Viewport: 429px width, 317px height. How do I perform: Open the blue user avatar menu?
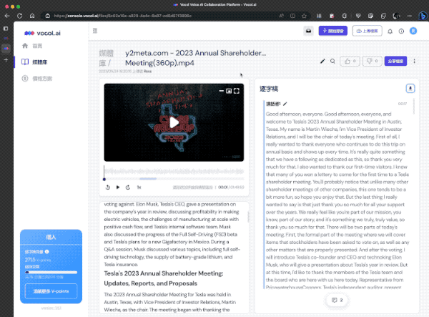pos(413,31)
